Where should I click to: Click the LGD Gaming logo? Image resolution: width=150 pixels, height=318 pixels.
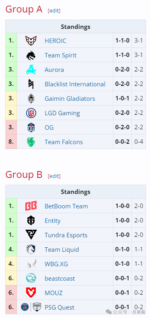pyautogui.click(x=31, y=113)
